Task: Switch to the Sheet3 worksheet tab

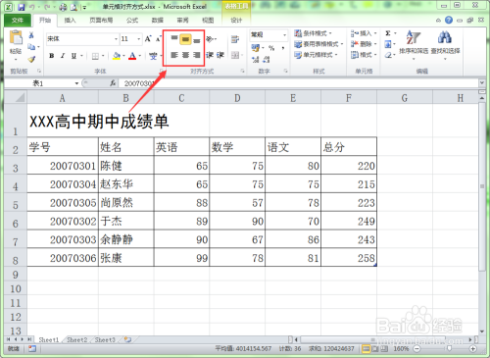Action: pos(105,339)
